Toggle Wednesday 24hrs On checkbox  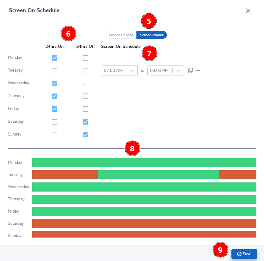[55, 83]
